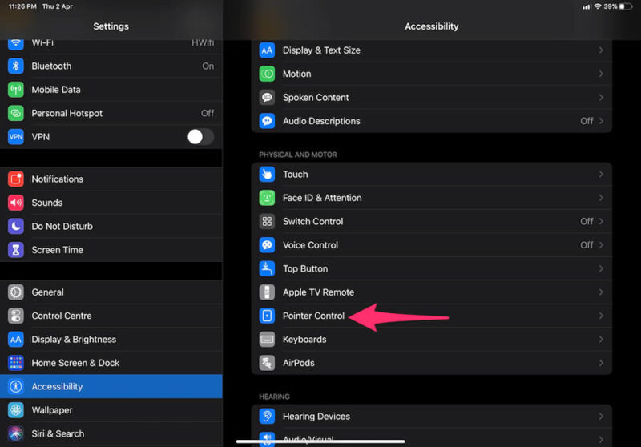Tap the Bluetooth icon in sidebar
Viewport: 641px width, 447px height.
pyautogui.click(x=16, y=66)
